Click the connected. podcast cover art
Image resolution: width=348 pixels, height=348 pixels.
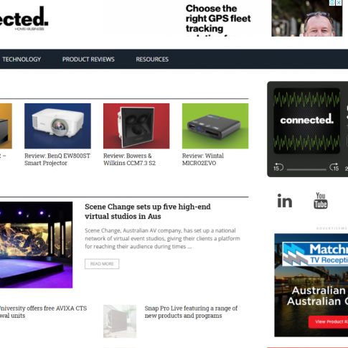(306, 121)
